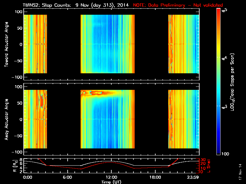Click the 10^5 label at colorbar top
Image resolution: width=246 pixels, height=184 pixels.
[x=224, y=10]
